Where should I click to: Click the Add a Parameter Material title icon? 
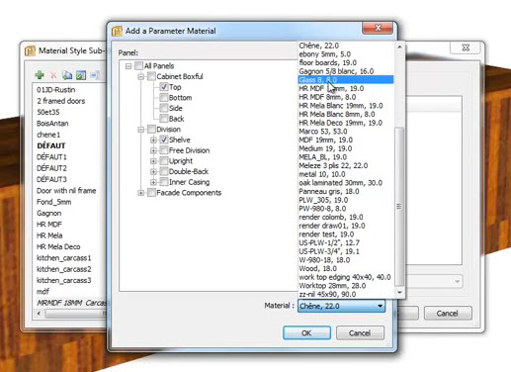point(117,31)
